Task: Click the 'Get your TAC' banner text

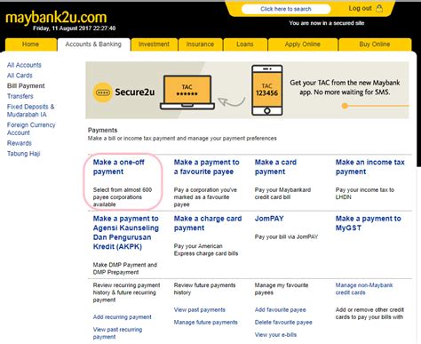Action: coord(345,87)
